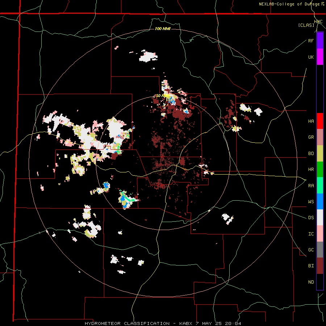Click the GC gray legend swatch
The height and width of the screenshot is (326, 326).
tap(320, 250)
